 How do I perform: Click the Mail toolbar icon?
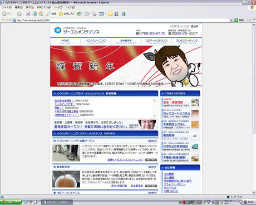87,14
